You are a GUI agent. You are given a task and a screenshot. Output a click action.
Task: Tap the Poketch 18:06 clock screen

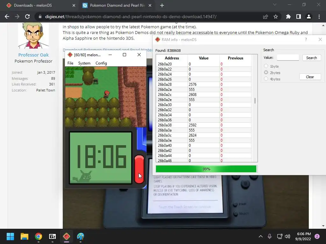[x=101, y=158]
